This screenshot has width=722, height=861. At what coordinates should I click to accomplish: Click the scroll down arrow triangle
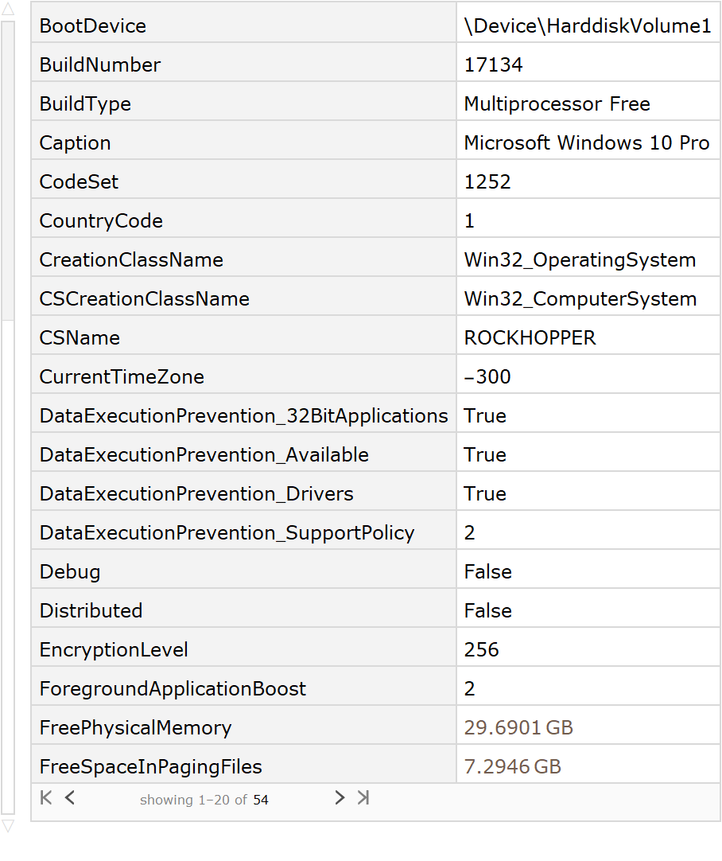pyautogui.click(x=8, y=826)
